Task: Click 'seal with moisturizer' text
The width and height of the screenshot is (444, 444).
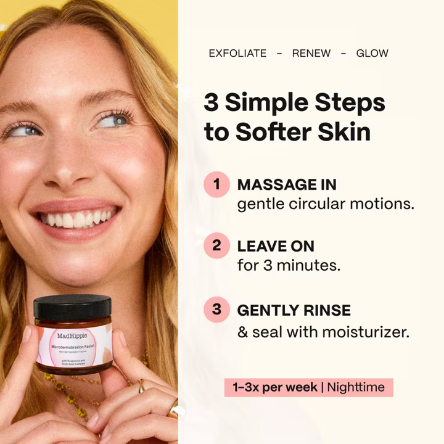Action: click(x=331, y=332)
